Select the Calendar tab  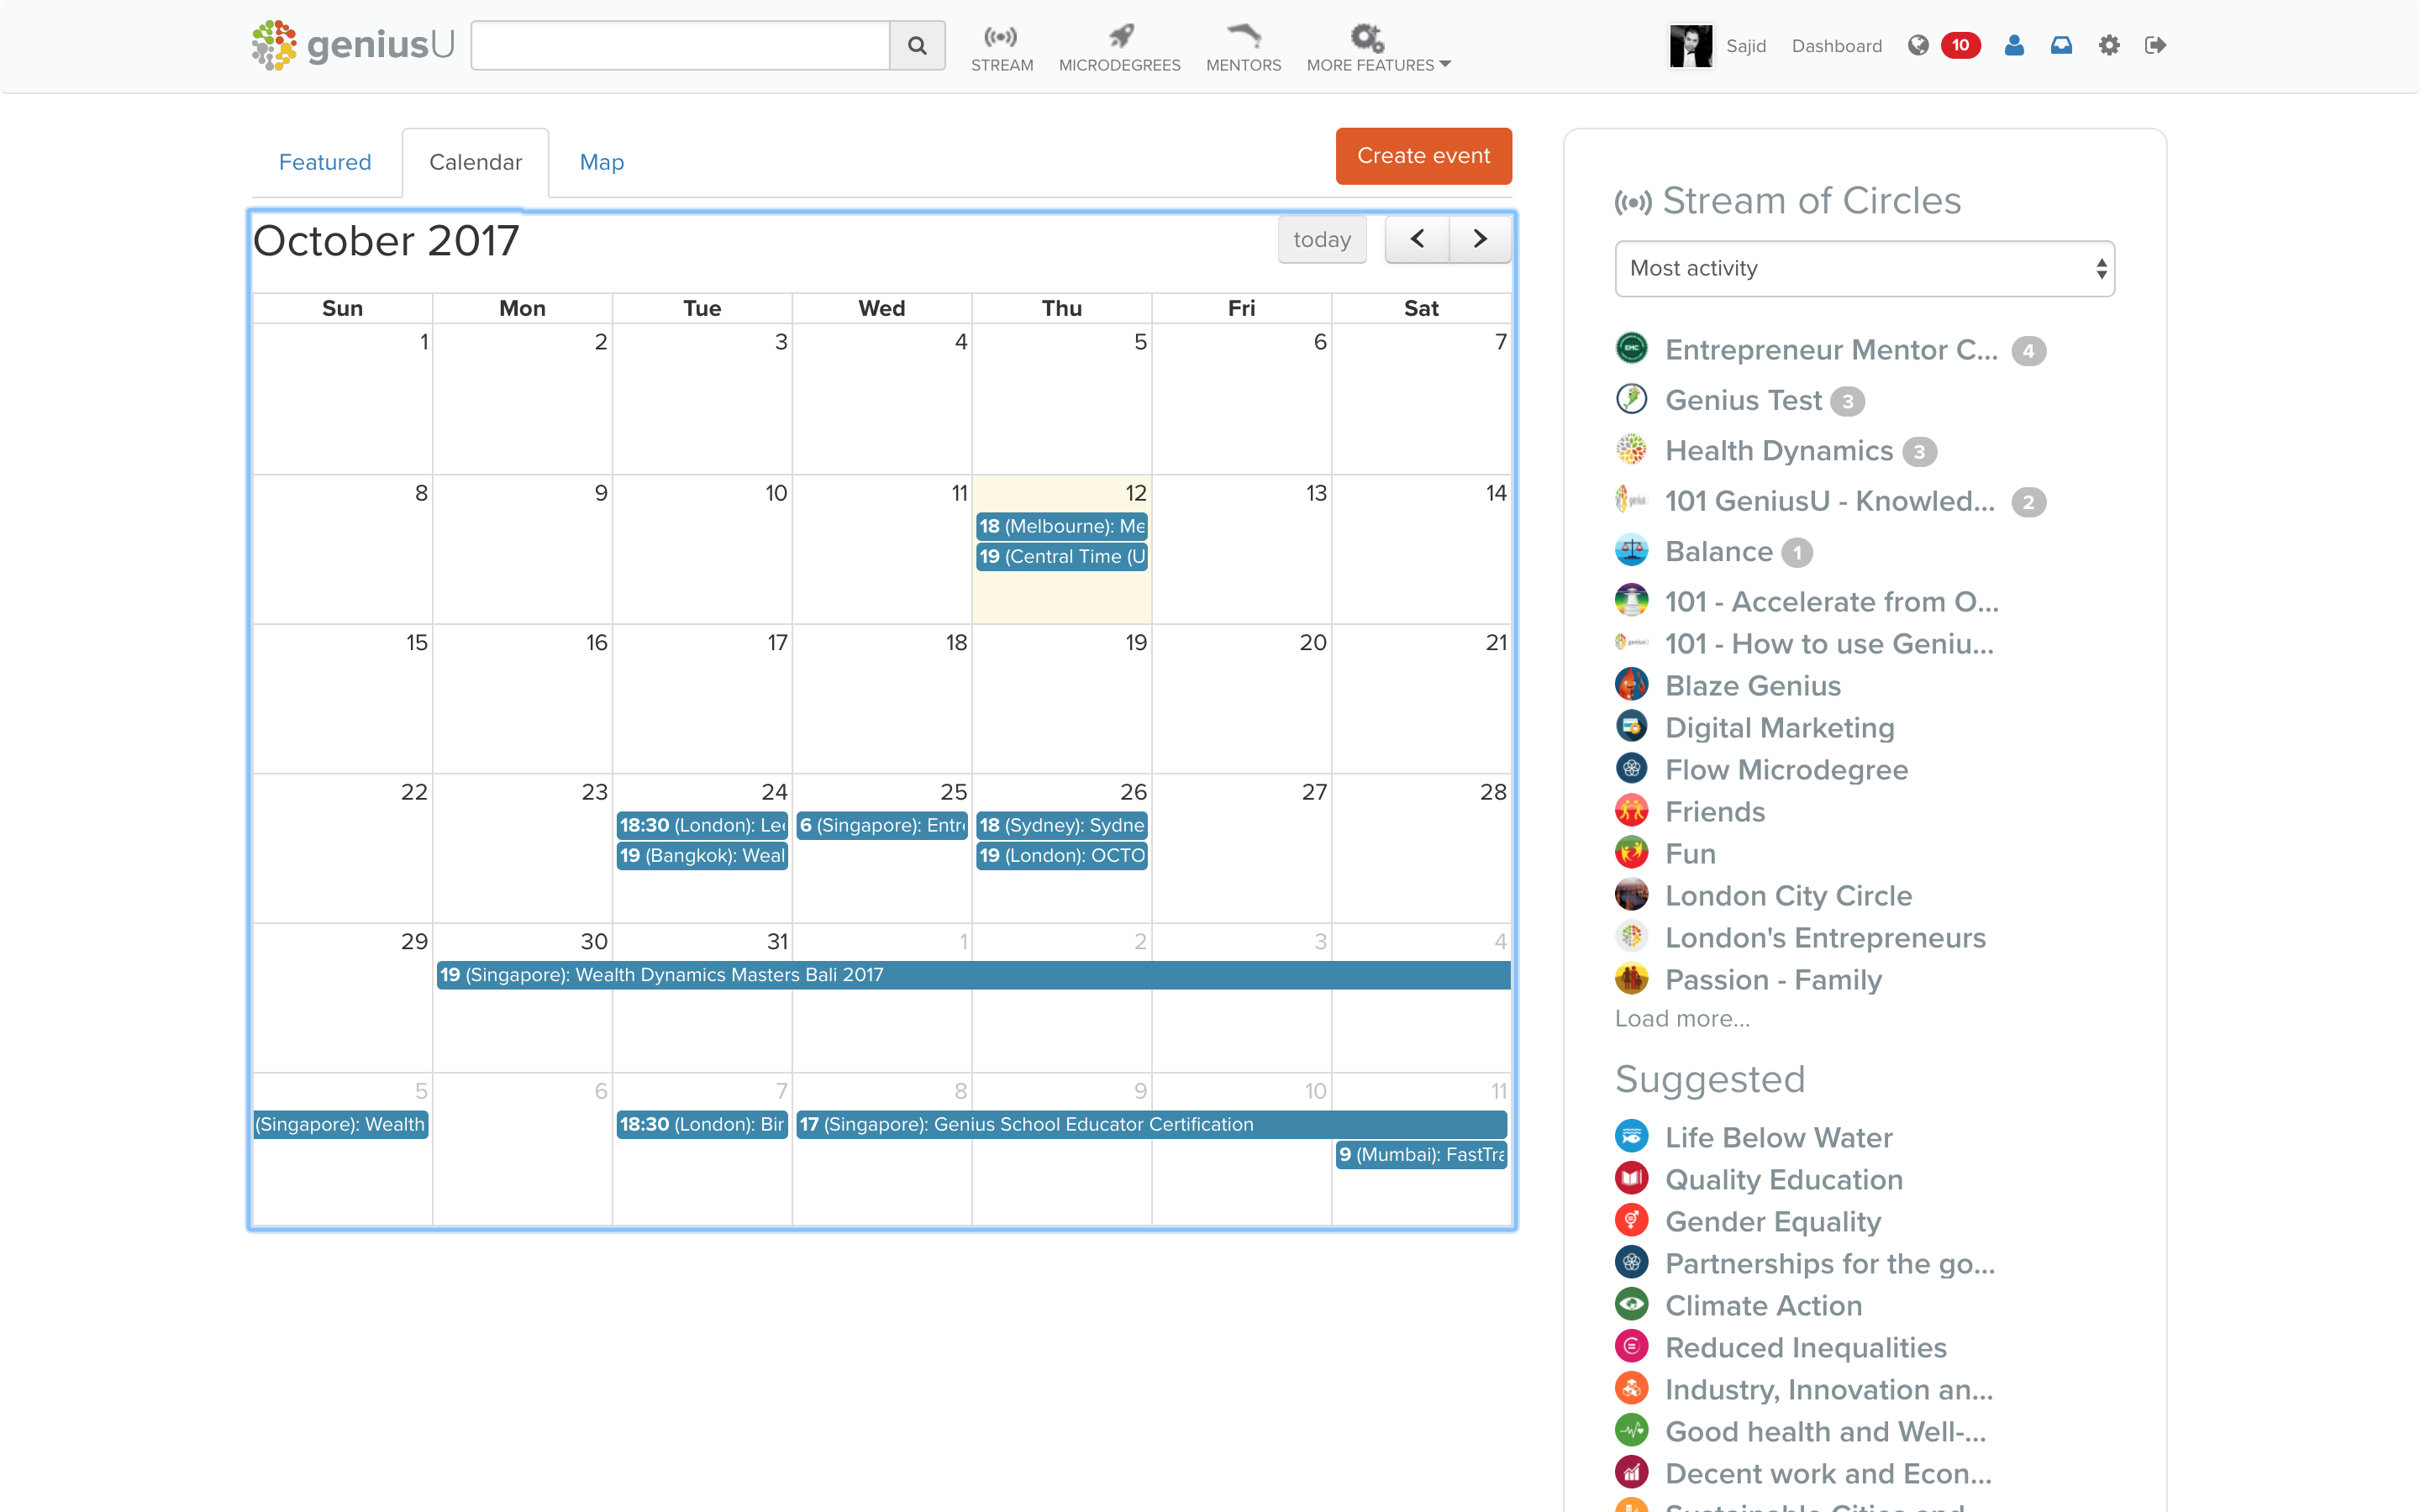[x=475, y=162]
